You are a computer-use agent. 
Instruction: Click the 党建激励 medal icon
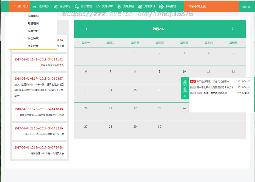coord(119,6)
